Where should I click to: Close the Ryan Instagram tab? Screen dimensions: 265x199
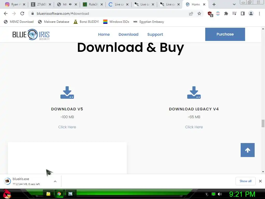pyautogui.click(x=24, y=4)
